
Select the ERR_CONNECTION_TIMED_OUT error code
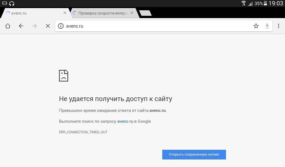pyautogui.click(x=83, y=132)
